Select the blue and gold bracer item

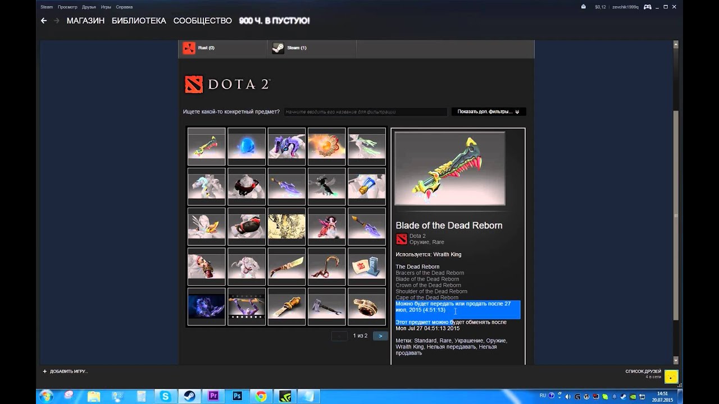367,186
